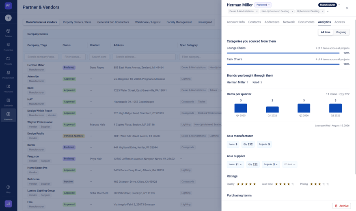This screenshot has width=356, height=211.
Task: Select the Analytics tab
Action: (324, 22)
